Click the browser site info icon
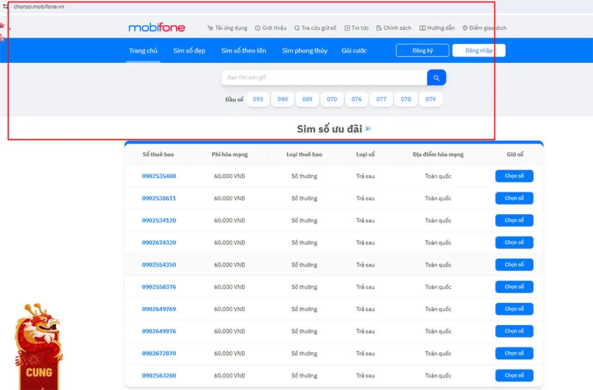The width and height of the screenshot is (593, 390). tap(6, 6)
